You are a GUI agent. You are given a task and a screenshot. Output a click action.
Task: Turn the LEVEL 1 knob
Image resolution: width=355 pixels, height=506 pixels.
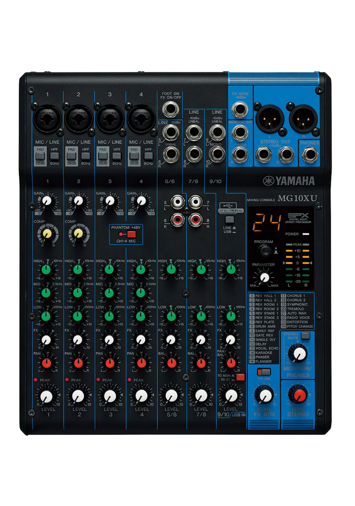pyautogui.click(x=46, y=396)
